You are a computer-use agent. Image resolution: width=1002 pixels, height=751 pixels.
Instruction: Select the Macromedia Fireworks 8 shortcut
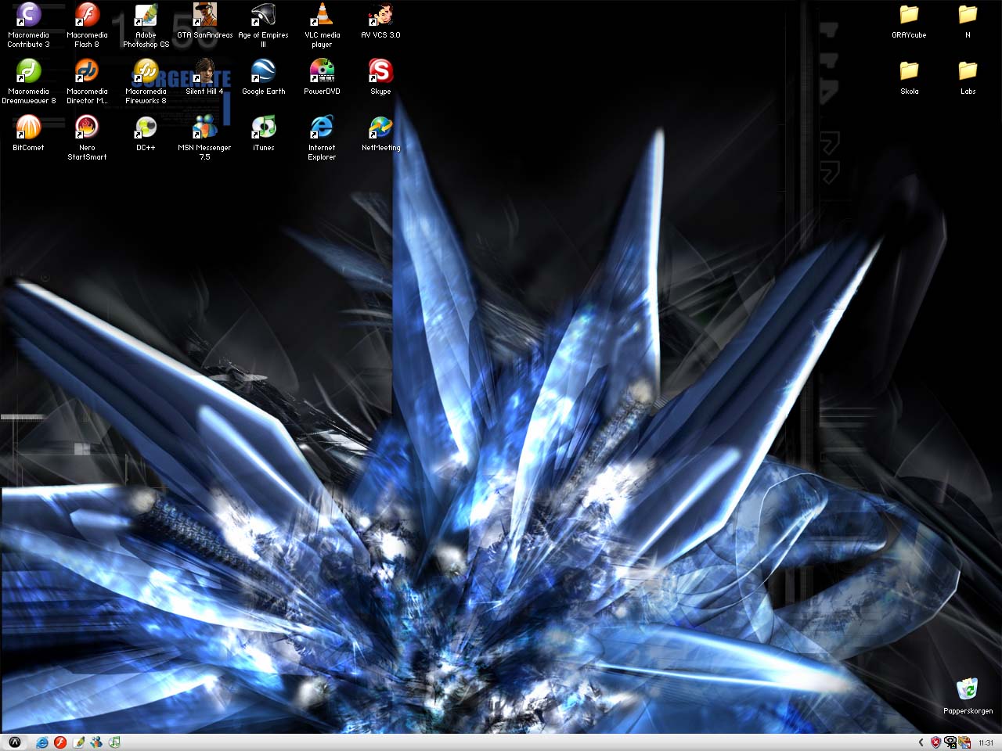coord(146,81)
